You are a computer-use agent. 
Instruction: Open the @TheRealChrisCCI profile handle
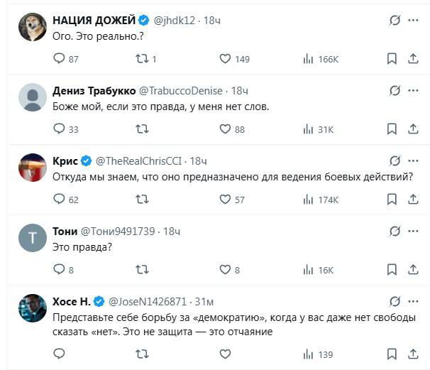click(x=138, y=161)
